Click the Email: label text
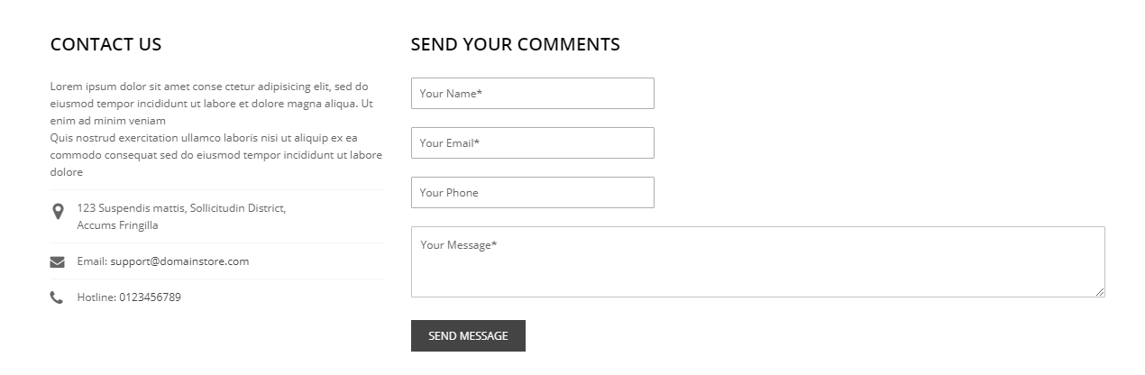Image resolution: width=1145 pixels, height=375 pixels. [x=92, y=261]
